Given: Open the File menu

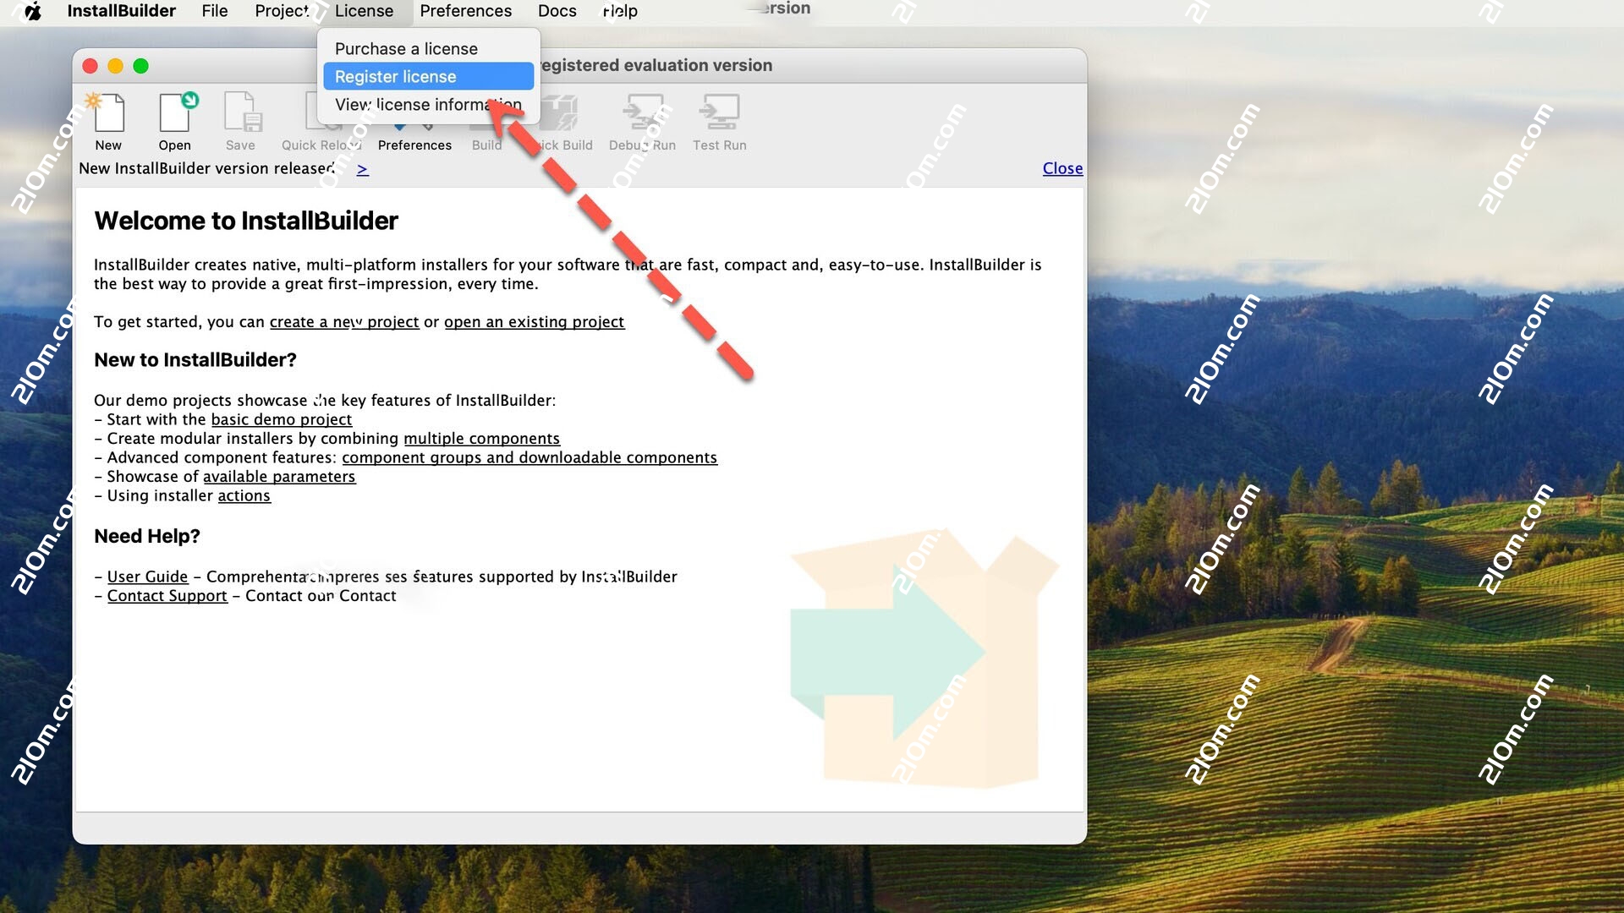Looking at the screenshot, I should (215, 11).
